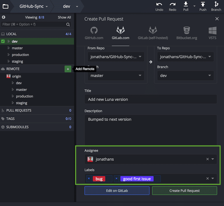
Task: Switch to the GitLab.com tab
Action: tap(120, 33)
